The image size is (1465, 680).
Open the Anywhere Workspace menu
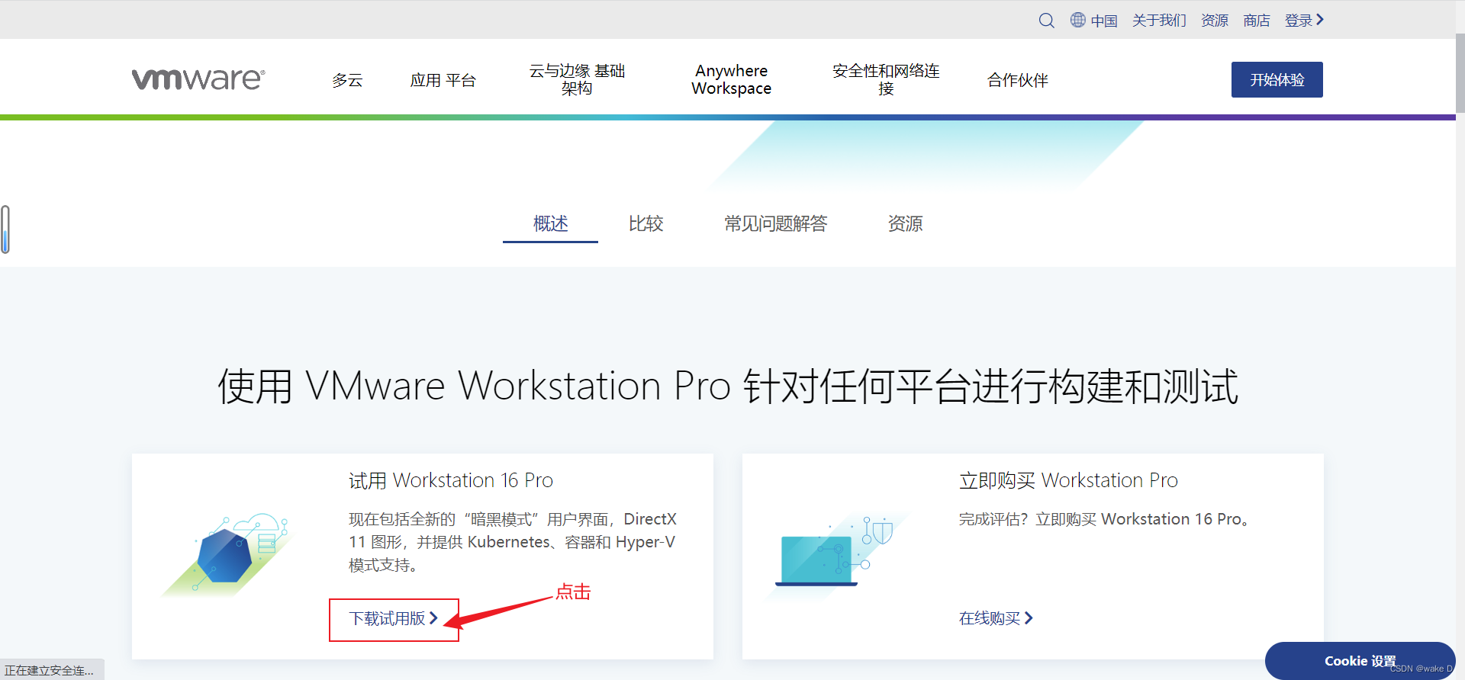pyautogui.click(x=731, y=79)
